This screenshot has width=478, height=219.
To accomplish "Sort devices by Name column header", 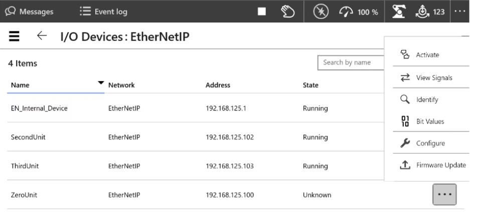I will (20, 85).
